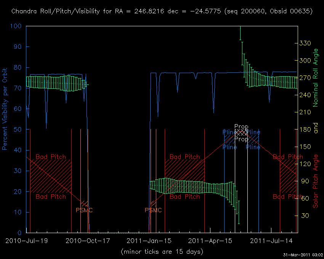Click the 2011-Apr-15 date on the x-axis

[211, 241]
